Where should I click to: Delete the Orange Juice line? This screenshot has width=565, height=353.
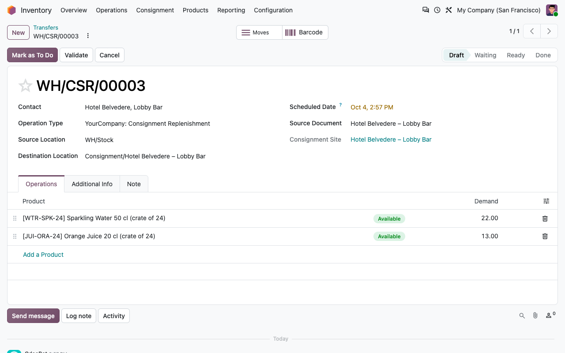click(x=545, y=237)
